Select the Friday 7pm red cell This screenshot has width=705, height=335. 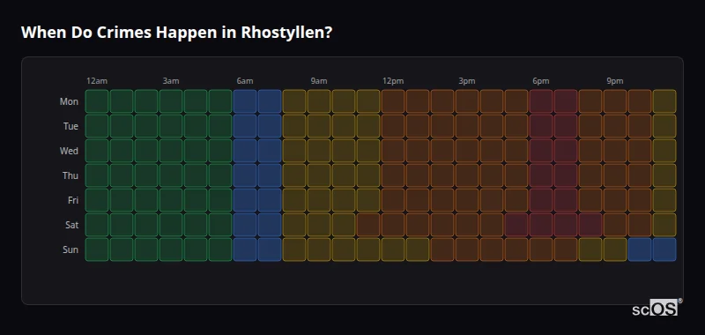[566, 200]
